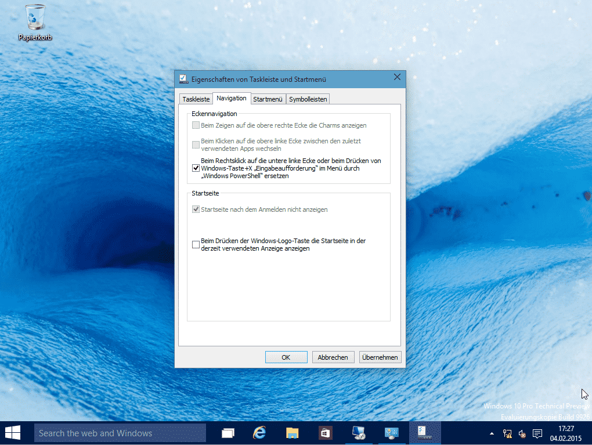
Task: Toggle the zuletzt verwendeten Apps wechseln checkbox
Action: coord(196,145)
